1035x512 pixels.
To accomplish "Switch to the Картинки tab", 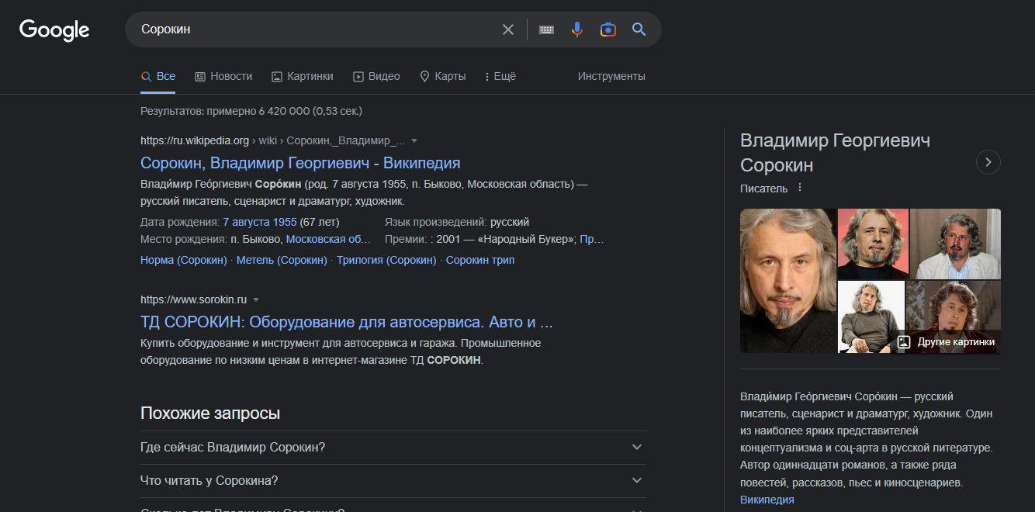I will pos(302,76).
